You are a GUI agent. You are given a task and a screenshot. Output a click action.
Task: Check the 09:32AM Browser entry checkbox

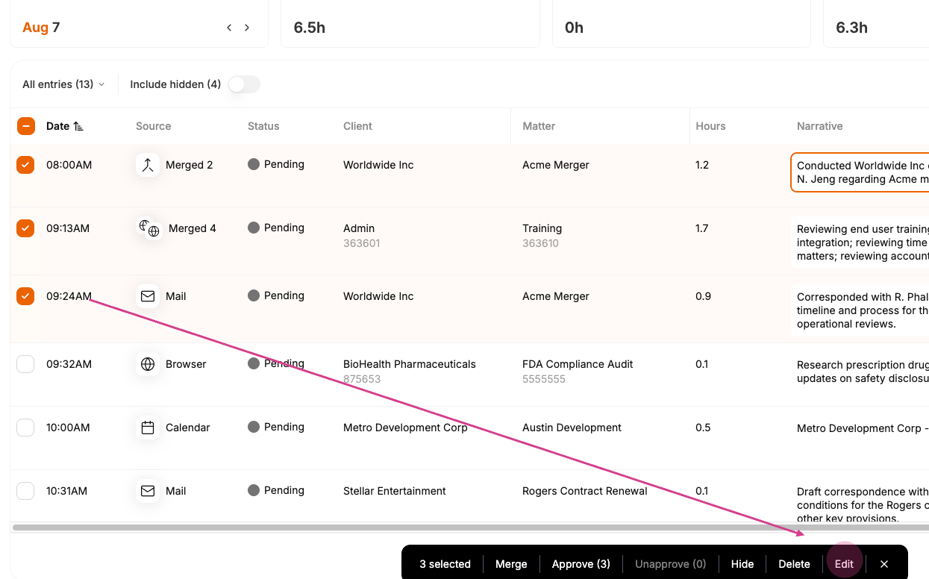(25, 364)
